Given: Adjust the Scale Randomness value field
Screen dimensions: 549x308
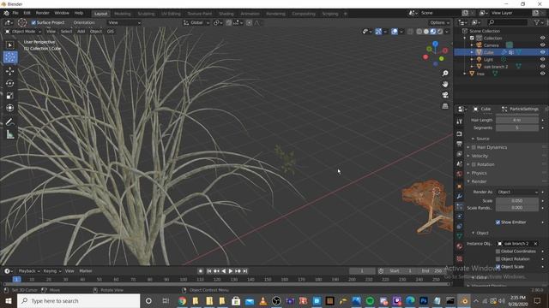Looking at the screenshot, I should tap(517, 208).
